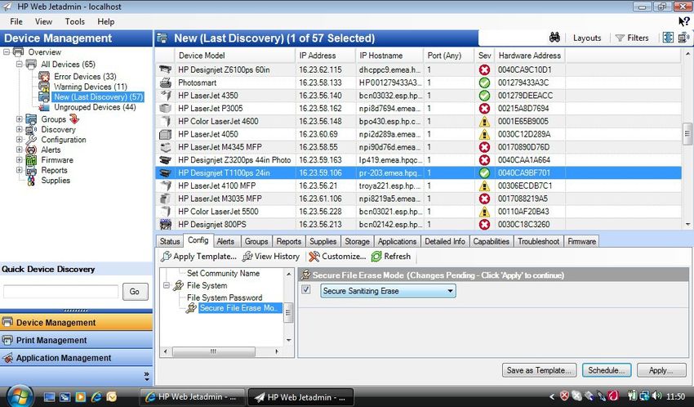Switch to the Supplies tab

[x=323, y=241]
